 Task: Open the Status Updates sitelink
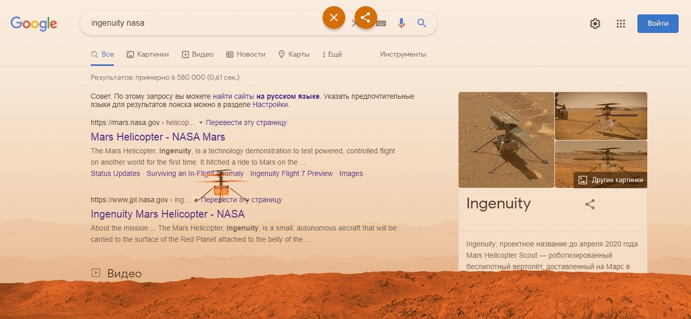click(x=115, y=173)
